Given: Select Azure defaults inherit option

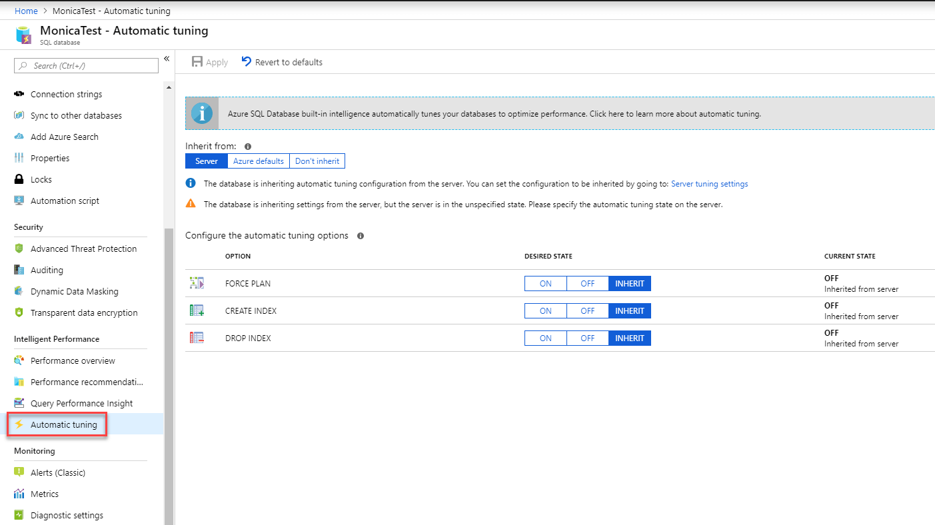Looking at the screenshot, I should pyautogui.click(x=259, y=161).
